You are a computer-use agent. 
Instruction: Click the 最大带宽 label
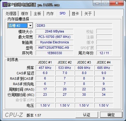26,37
